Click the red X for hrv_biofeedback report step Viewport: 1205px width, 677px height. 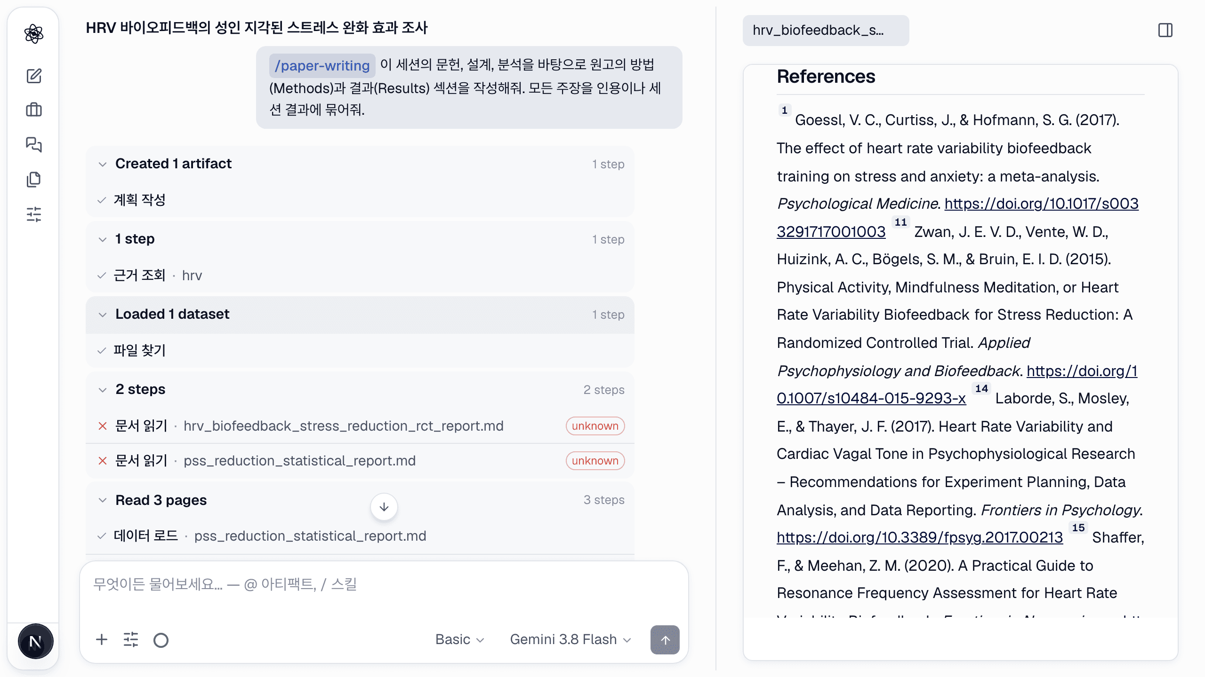coord(103,426)
